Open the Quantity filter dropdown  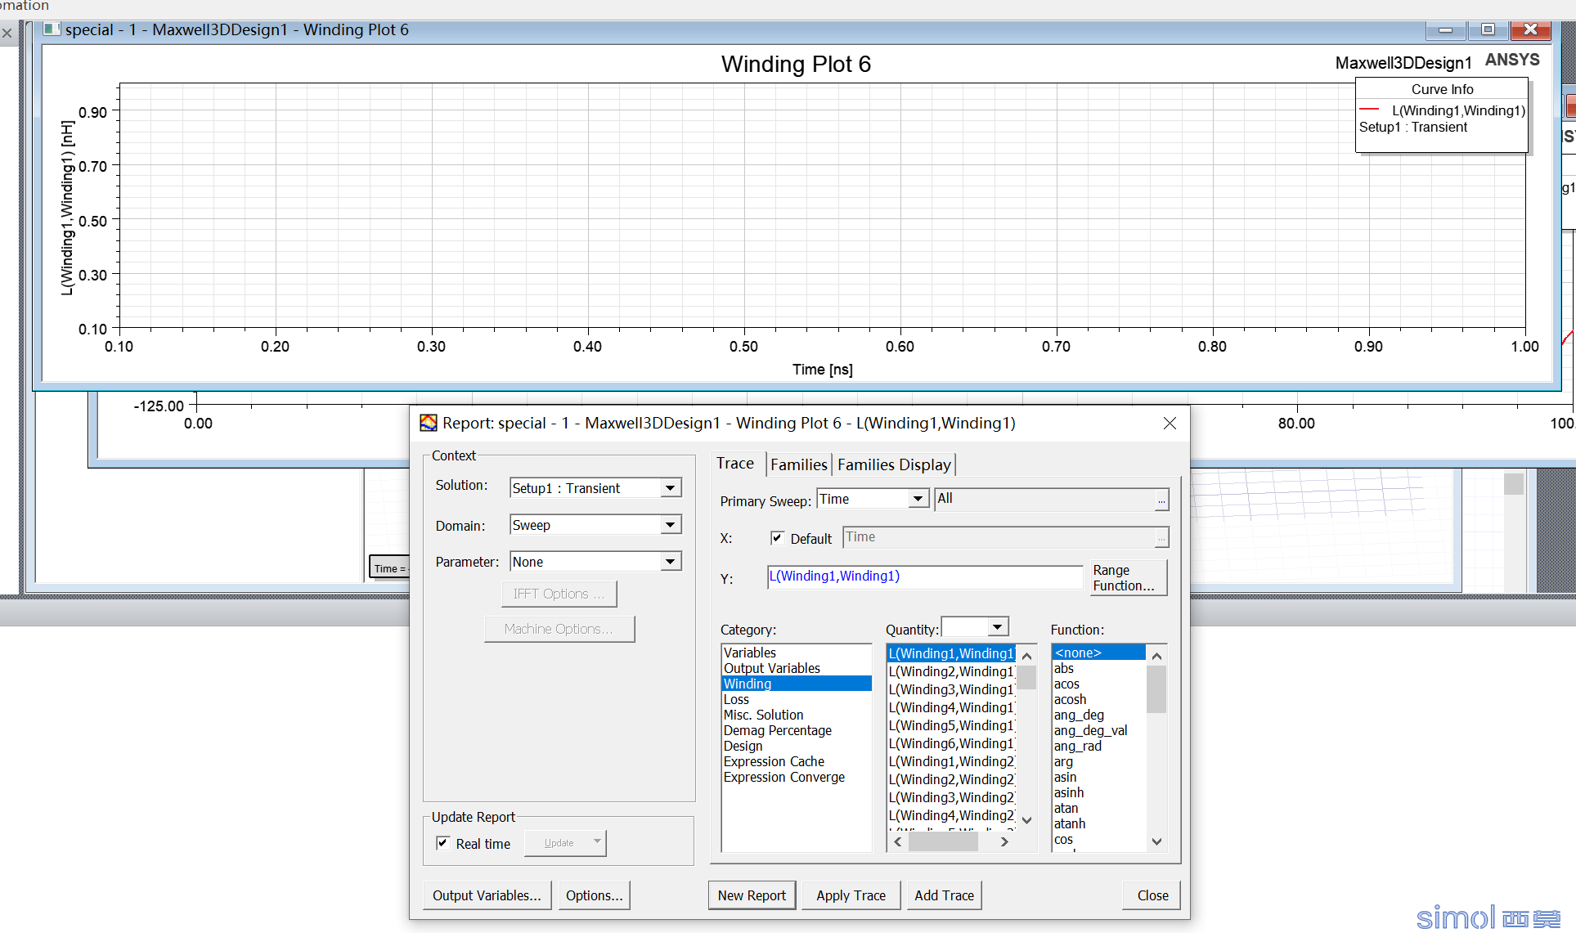pyautogui.click(x=997, y=627)
